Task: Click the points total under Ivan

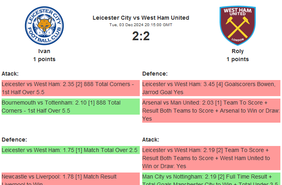Action: (44, 59)
